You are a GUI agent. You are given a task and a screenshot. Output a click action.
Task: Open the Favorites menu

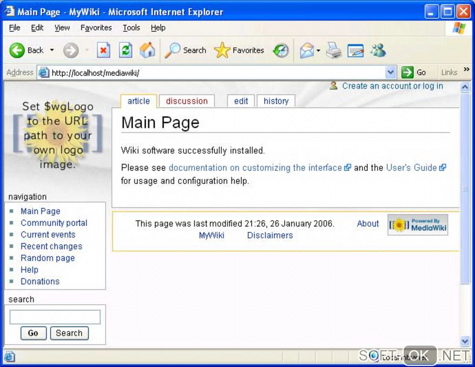pyautogui.click(x=96, y=28)
